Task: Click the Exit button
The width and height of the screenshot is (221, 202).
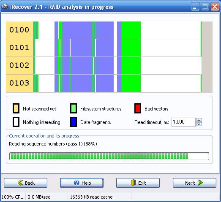Action: click(x=138, y=183)
